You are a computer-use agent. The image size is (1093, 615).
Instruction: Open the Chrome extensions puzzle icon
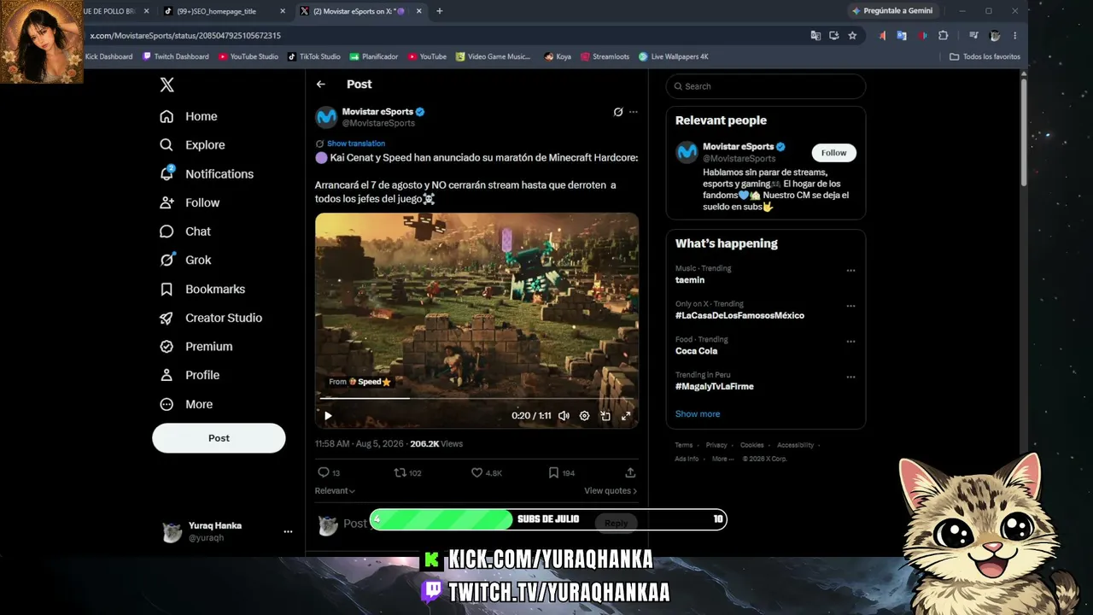(944, 36)
